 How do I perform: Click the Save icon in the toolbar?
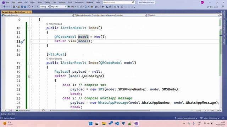[22, 7]
